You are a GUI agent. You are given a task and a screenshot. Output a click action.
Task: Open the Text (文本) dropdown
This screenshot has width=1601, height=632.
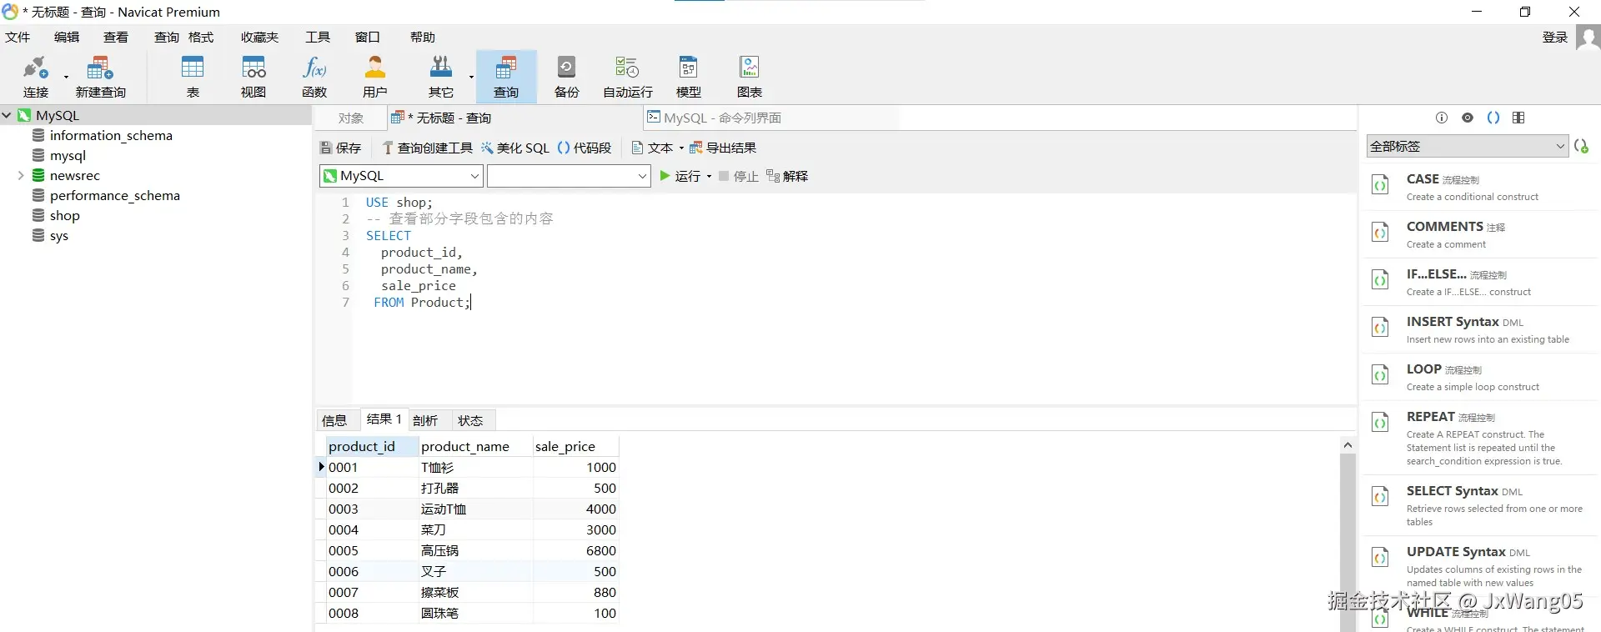pyautogui.click(x=658, y=148)
